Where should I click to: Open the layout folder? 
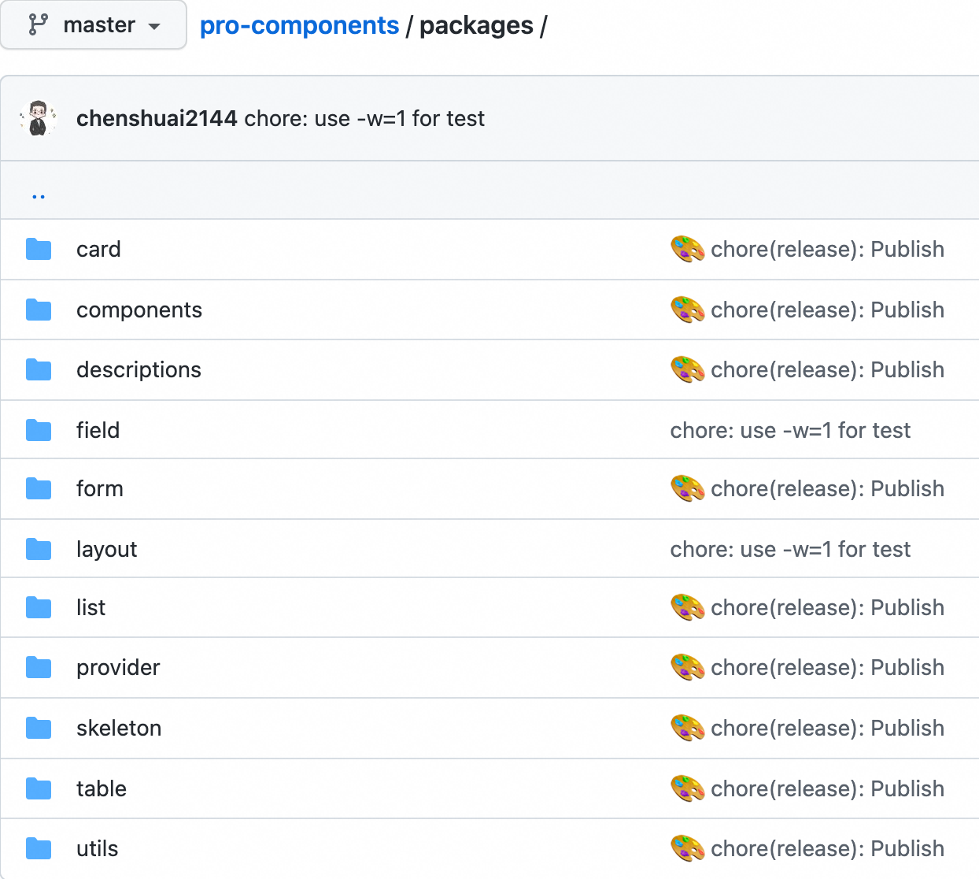(106, 549)
